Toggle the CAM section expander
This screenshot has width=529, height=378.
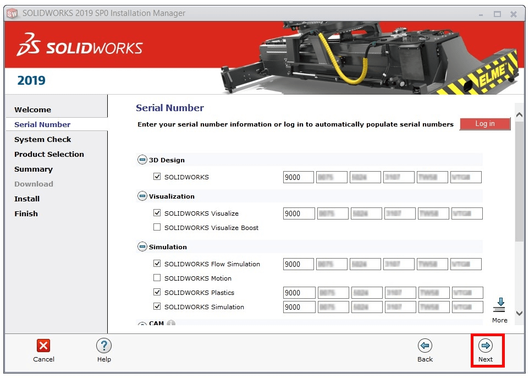142,324
